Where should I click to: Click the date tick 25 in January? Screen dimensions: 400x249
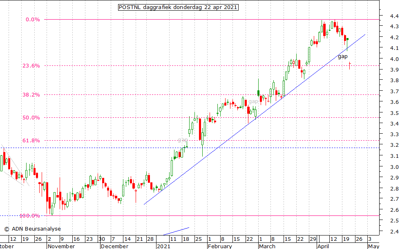199,239
